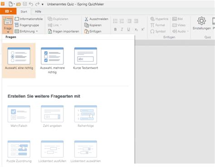Viewport: 215px width, 167px height.
Task: Insert a Video
Action: (x=179, y=25)
